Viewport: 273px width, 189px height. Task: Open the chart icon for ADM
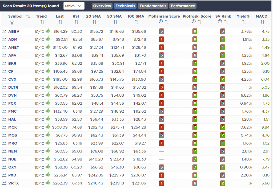pyautogui.click(x=4, y=39)
